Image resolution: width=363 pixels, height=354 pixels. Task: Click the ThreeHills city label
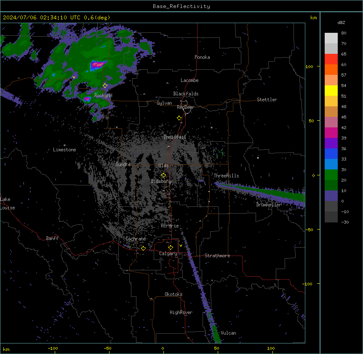coord(226,176)
